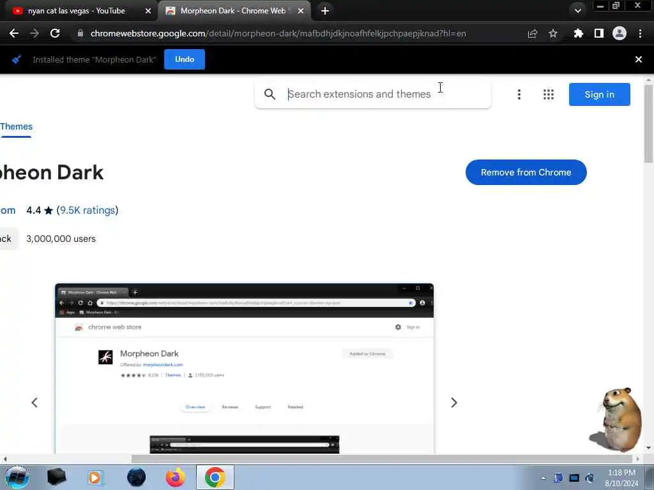Open the dark globe taskbar icon

[x=136, y=477]
